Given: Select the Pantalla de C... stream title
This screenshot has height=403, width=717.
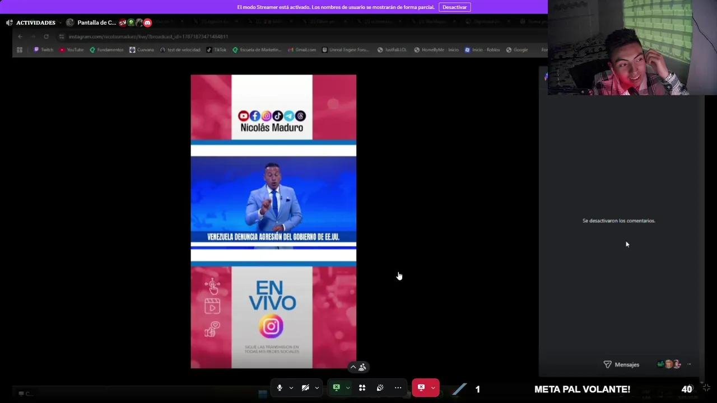Looking at the screenshot, I should pyautogui.click(x=96, y=23).
